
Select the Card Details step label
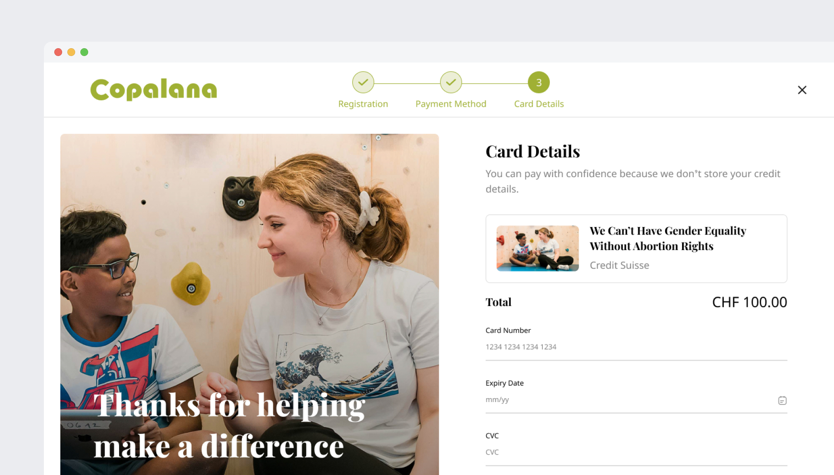539,104
